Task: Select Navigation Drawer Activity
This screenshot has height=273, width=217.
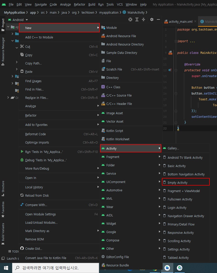Action: point(186,216)
